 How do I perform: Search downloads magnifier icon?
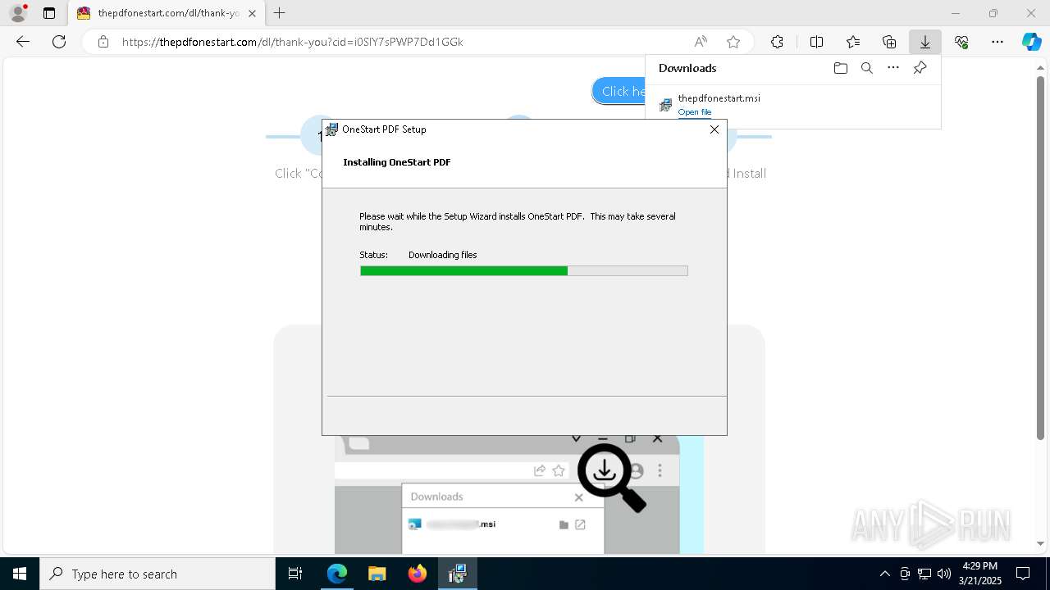pos(866,68)
